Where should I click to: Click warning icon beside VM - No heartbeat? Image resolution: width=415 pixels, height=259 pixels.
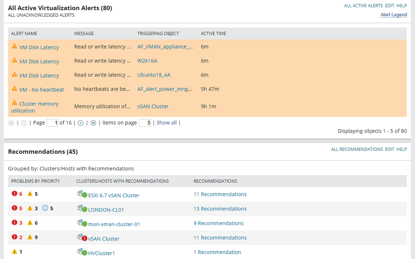(x=15, y=89)
